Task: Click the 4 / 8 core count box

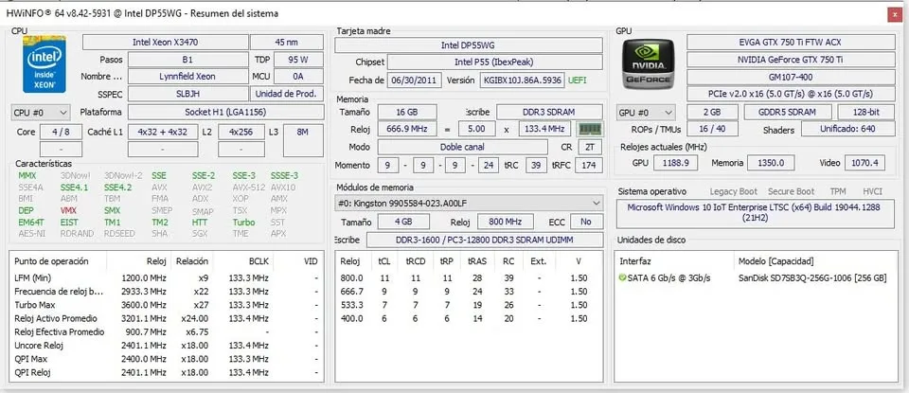Action: point(61,133)
